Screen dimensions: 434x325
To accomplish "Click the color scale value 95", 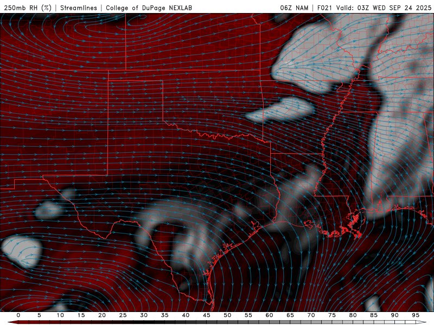I will click(416, 315).
